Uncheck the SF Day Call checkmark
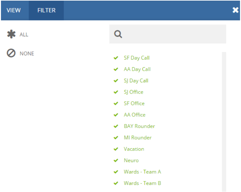This screenshot has height=192, width=241. [116, 58]
